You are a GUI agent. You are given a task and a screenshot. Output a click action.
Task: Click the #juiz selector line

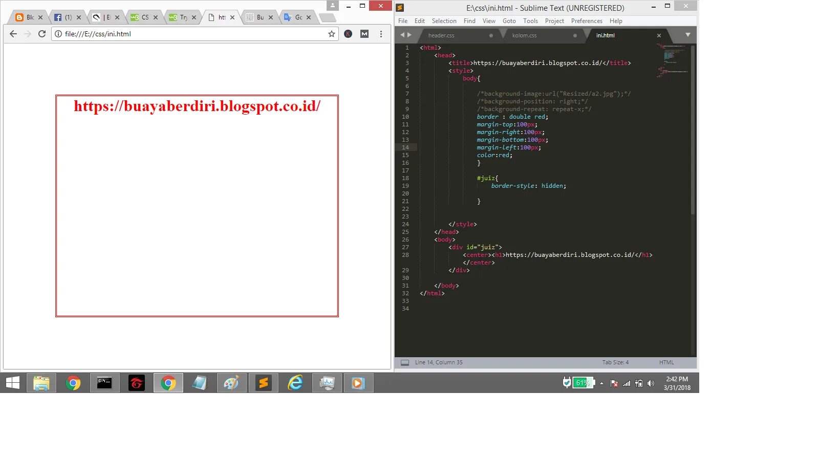487,178
